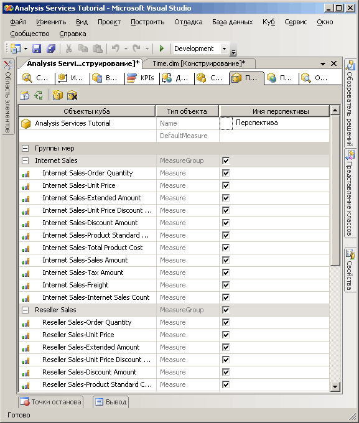Click the Save icon in toolbar

(37, 49)
